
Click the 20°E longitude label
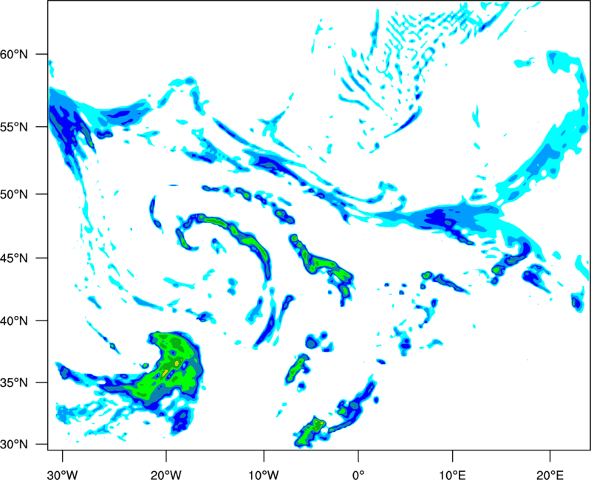pos(550,475)
